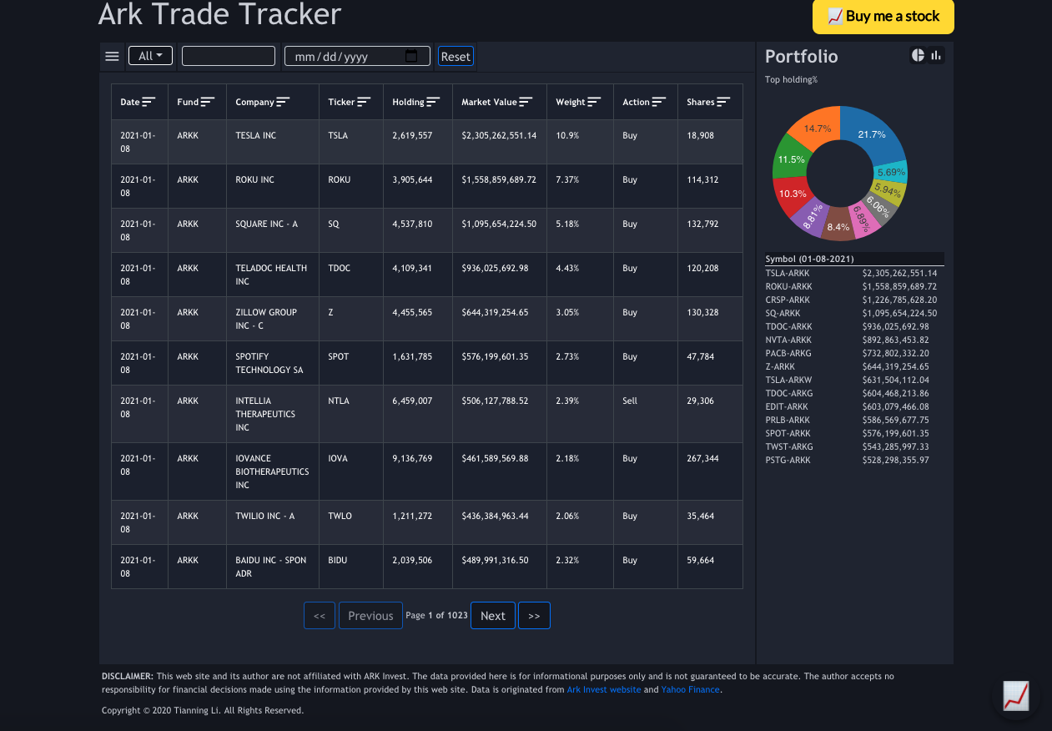
Task: Sort by Fund column filter icon
Action: pyautogui.click(x=208, y=102)
